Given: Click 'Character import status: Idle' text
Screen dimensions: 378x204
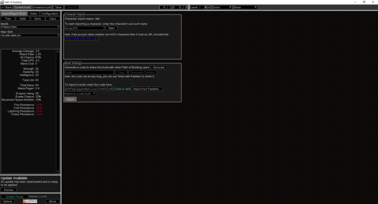Looking at the screenshot, I should pos(82,19).
